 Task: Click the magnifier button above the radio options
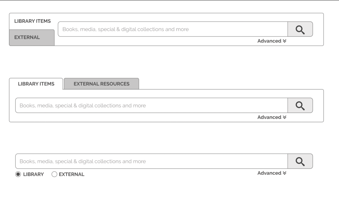(300, 161)
